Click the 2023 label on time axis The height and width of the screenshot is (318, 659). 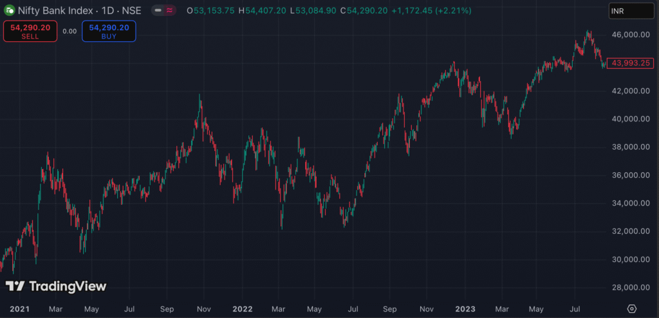pos(465,309)
